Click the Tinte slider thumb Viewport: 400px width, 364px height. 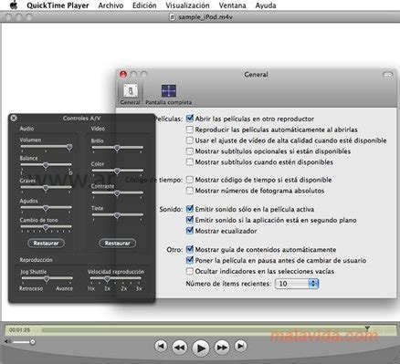[117, 215]
